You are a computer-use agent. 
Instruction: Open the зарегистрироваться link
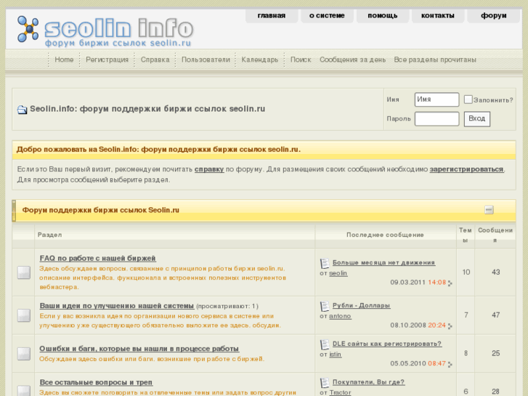point(466,169)
